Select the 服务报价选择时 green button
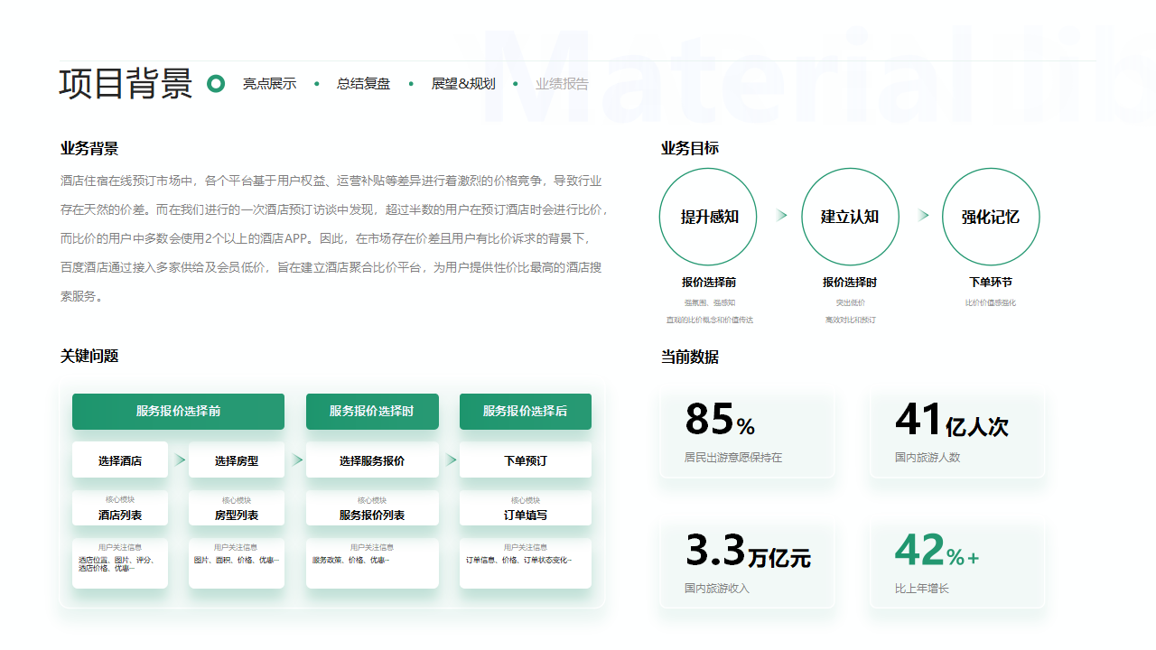 pos(372,411)
